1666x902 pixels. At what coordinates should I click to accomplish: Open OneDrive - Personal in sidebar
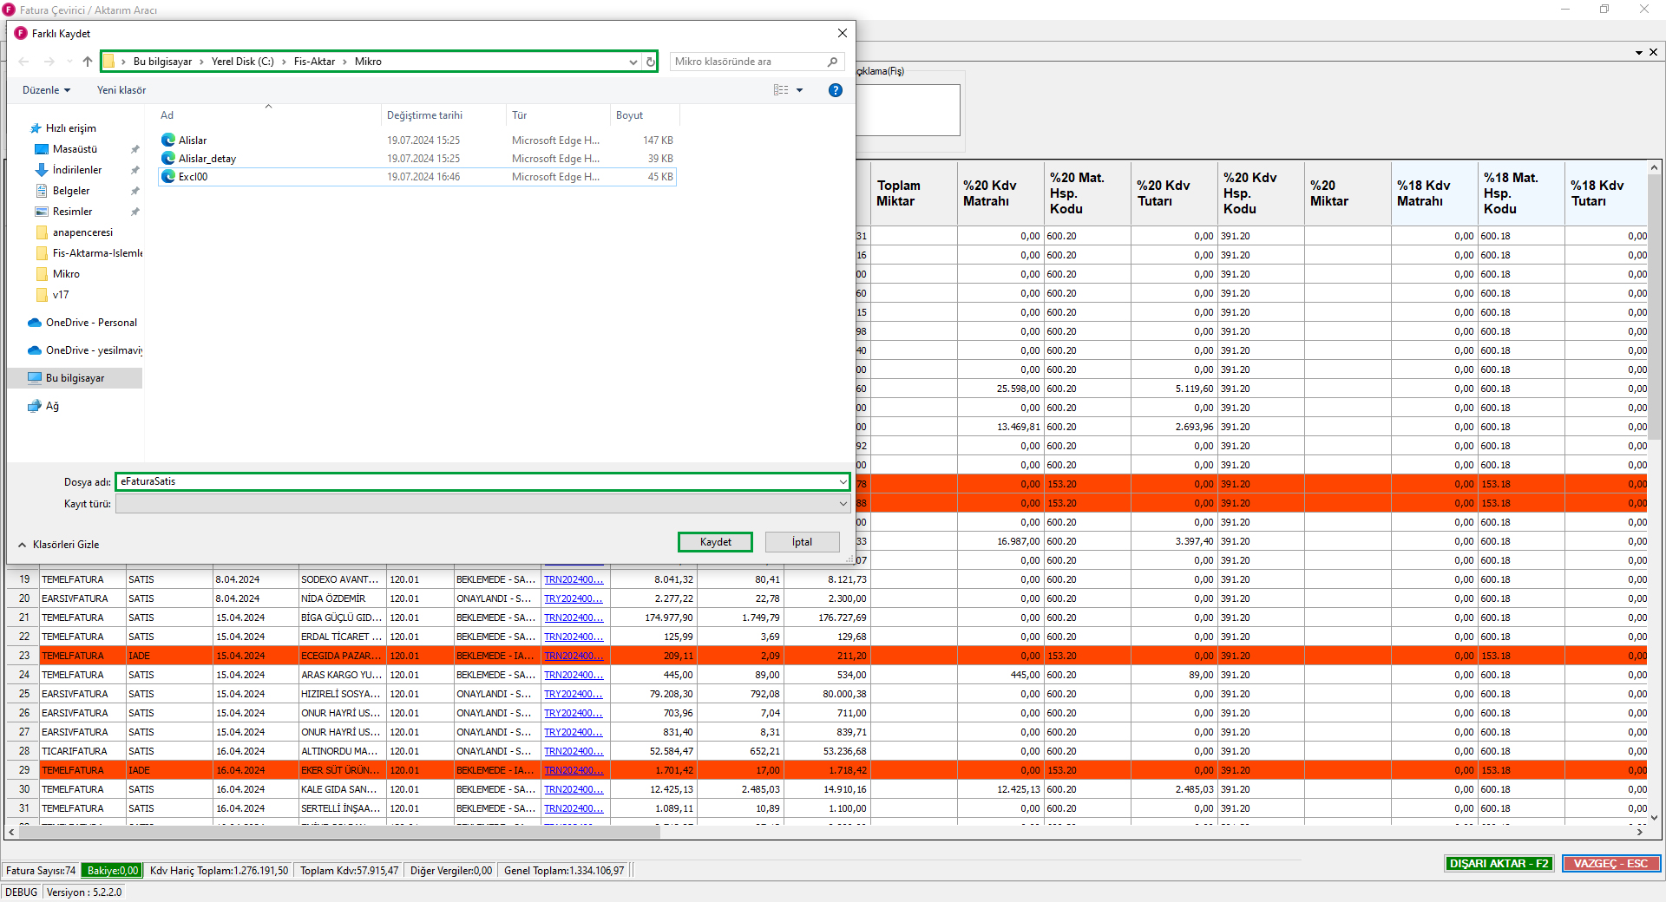tap(90, 323)
